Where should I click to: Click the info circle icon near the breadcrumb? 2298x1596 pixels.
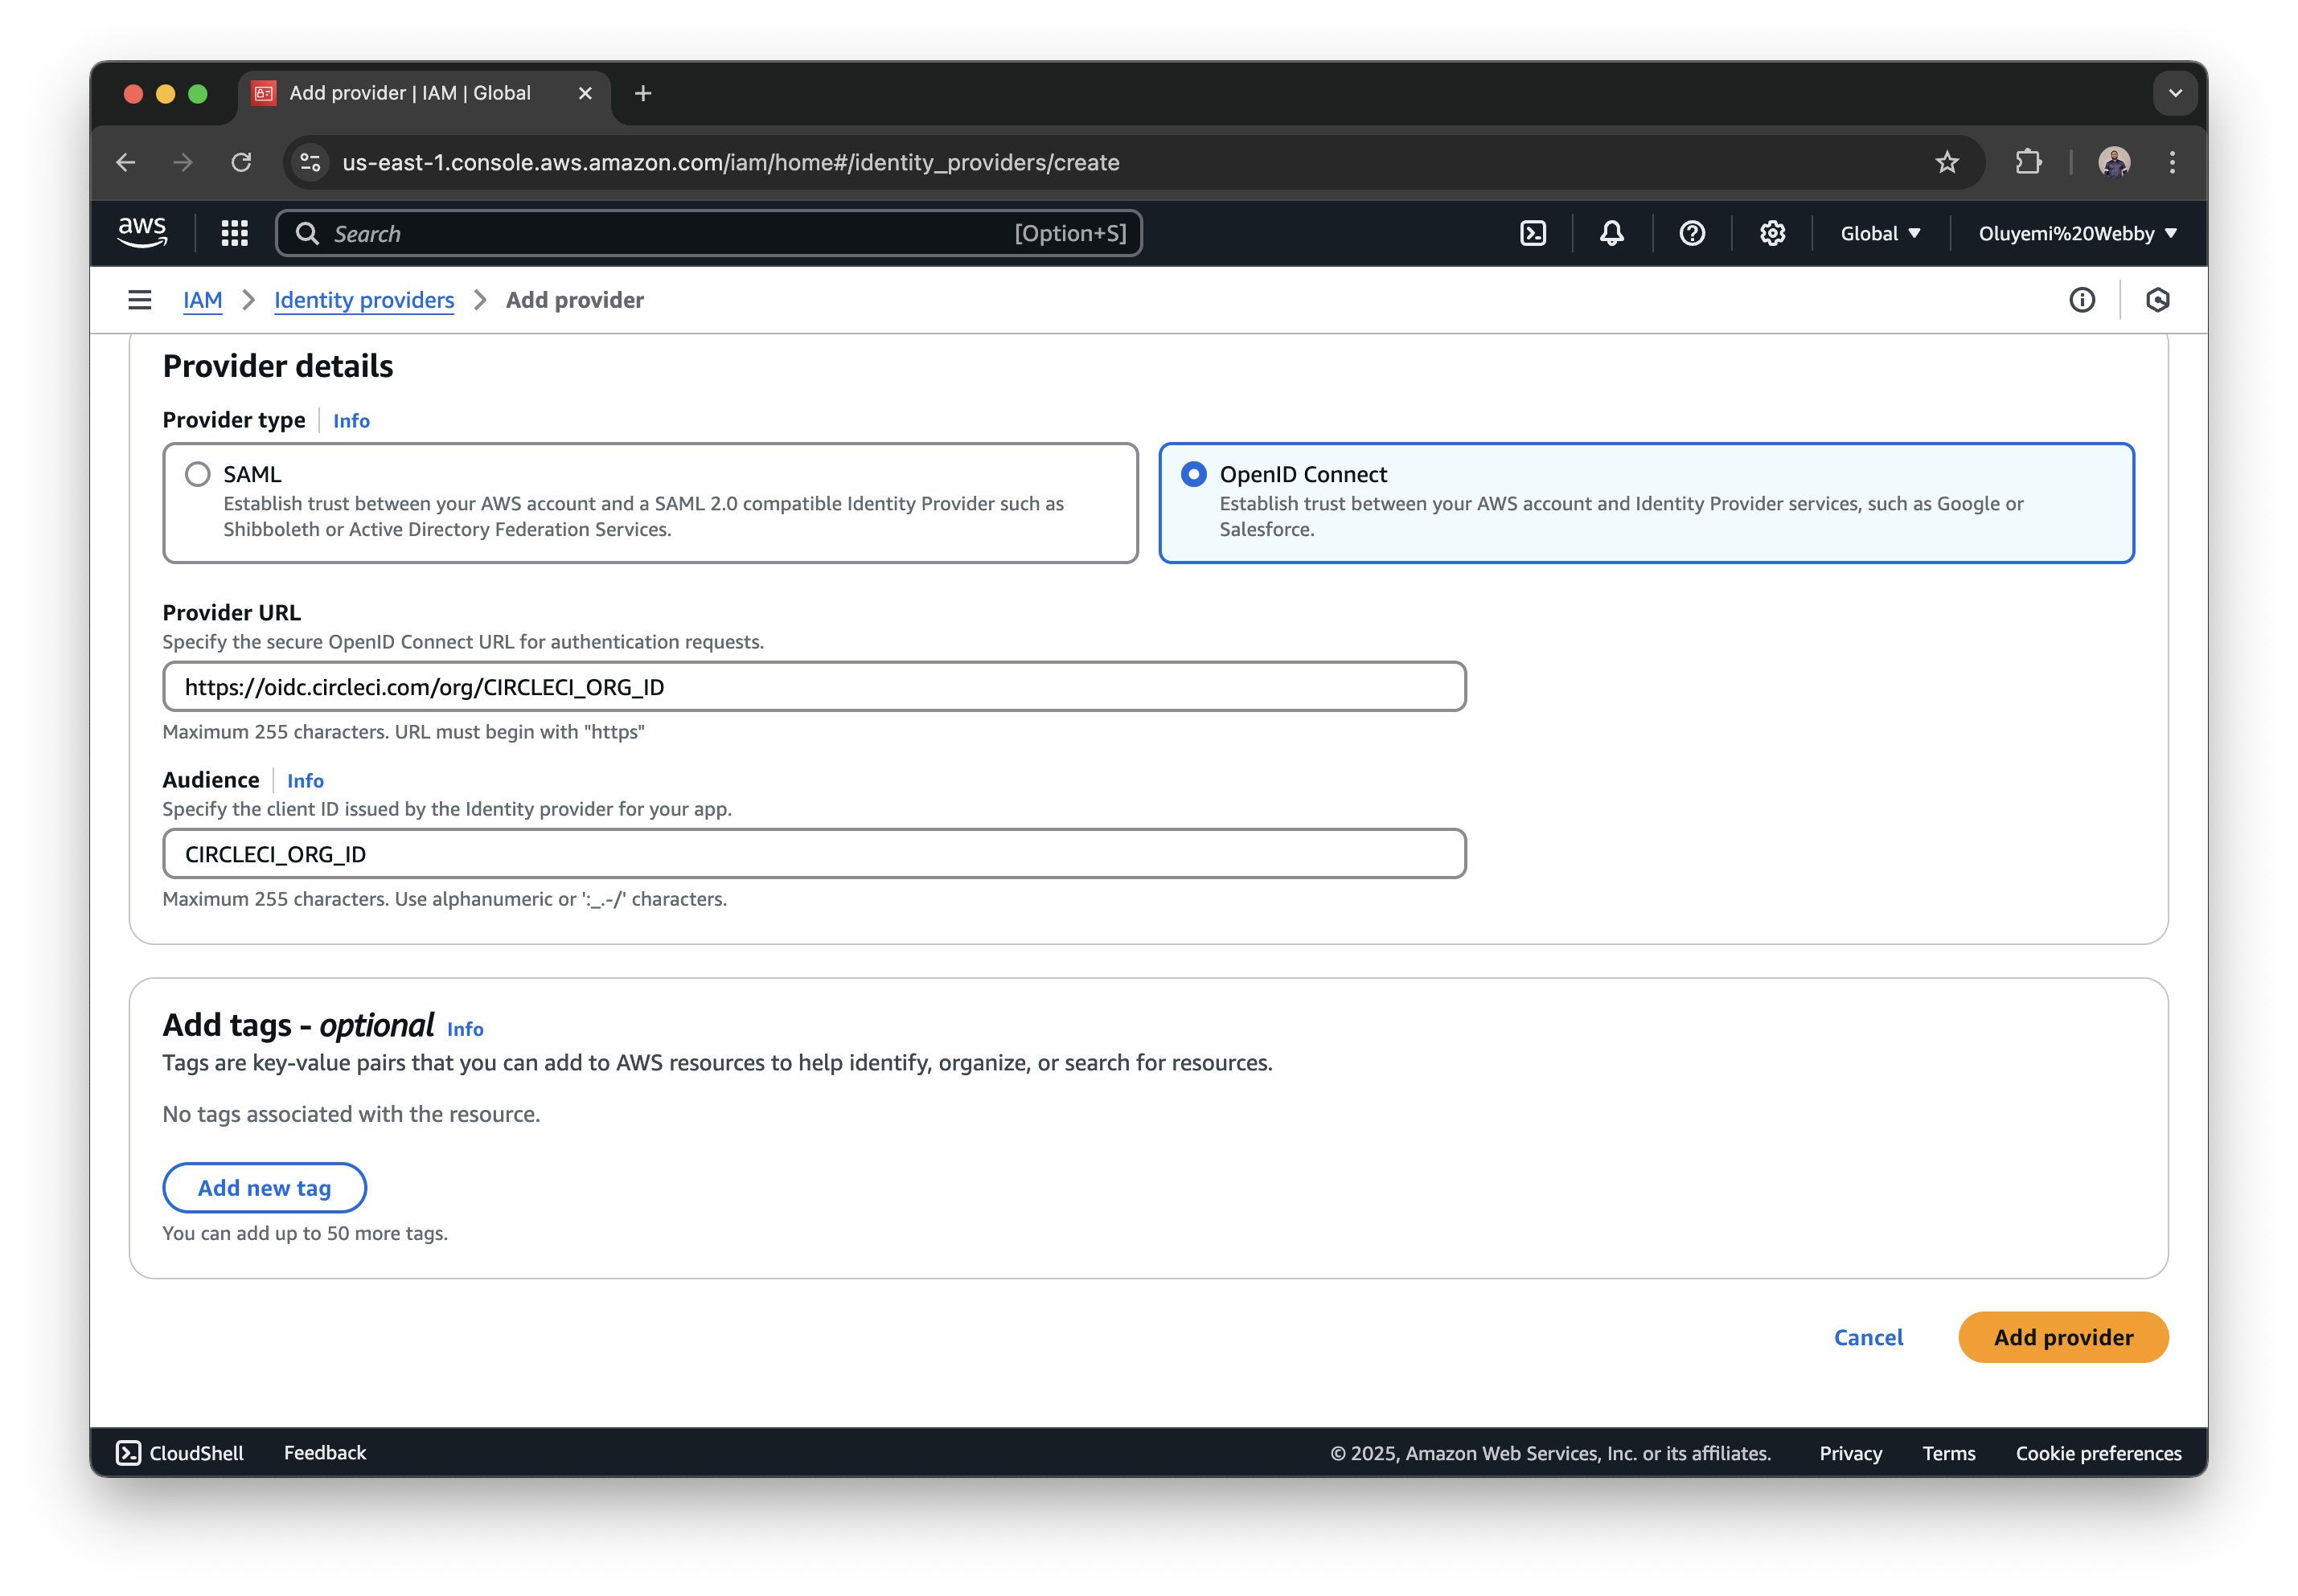tap(2082, 299)
